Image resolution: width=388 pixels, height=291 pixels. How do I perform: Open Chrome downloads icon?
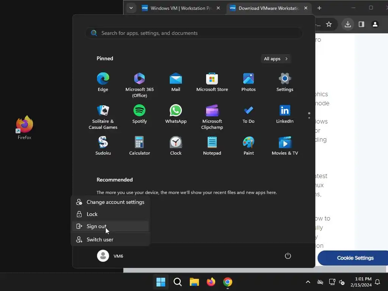point(348,24)
